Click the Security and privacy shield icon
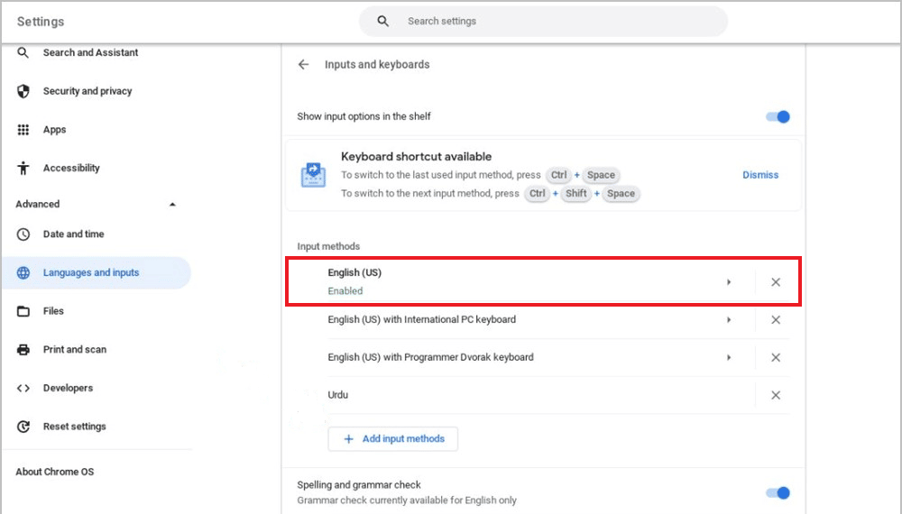Screen dimensions: 902x514 point(23,91)
